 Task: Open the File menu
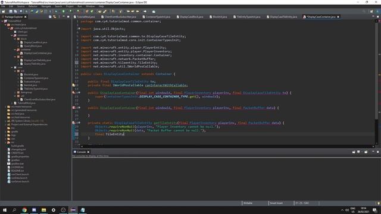tap(3, 7)
